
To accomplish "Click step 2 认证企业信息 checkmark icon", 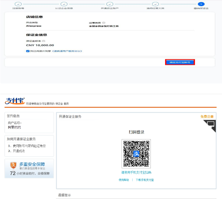I will click(64, 4).
